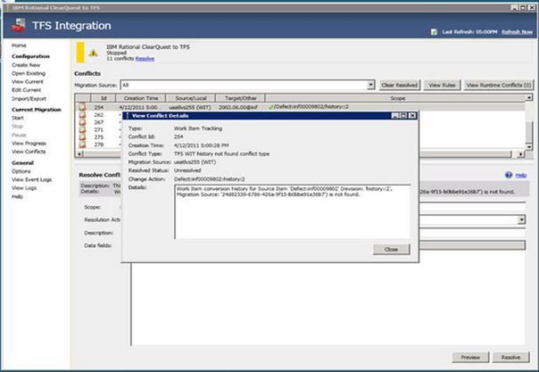Click the Last Refresh status icon
This screenshot has height=372, width=539.
tap(435, 32)
